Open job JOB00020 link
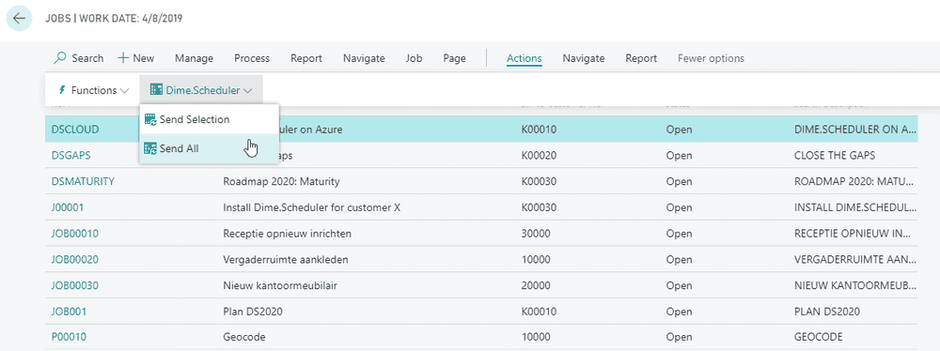This screenshot has width=940, height=351. tap(75, 259)
